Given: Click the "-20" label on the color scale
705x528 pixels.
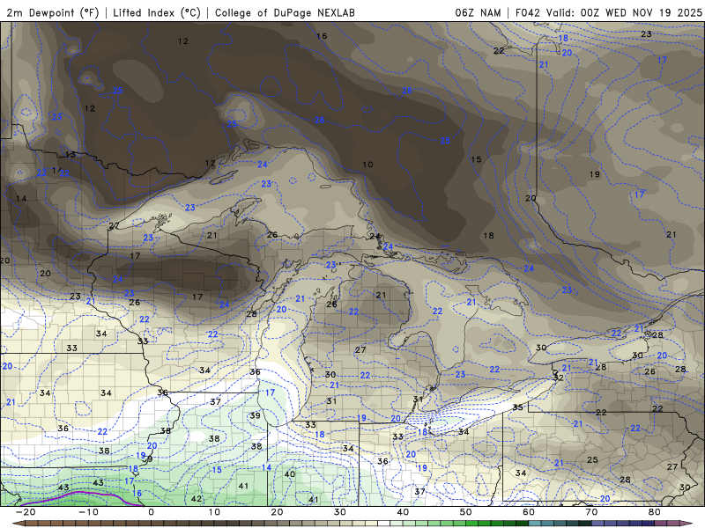Looking at the screenshot, I should (x=26, y=512).
